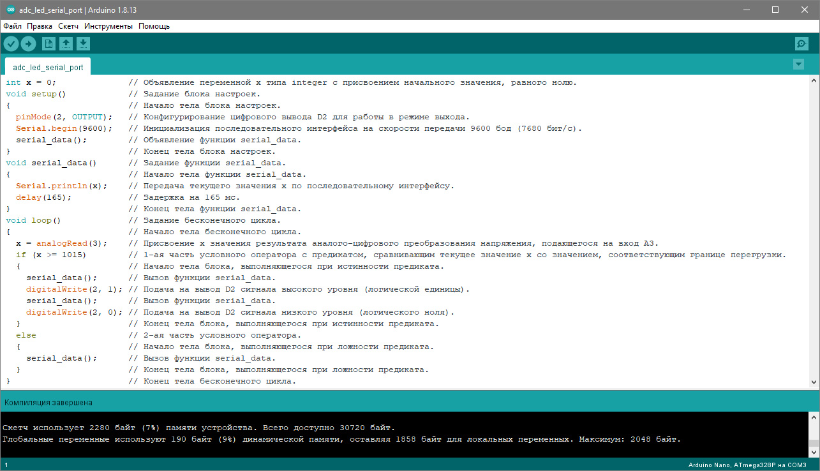Viewport: 820px width, 471px height.
Task: Click the Open sketch up-arrow icon
Action: point(66,43)
